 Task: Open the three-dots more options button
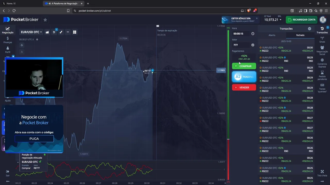pos(68,32)
